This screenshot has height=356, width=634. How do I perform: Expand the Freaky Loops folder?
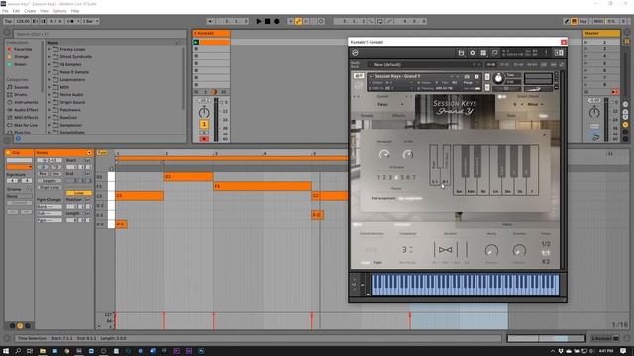[x=49, y=49]
